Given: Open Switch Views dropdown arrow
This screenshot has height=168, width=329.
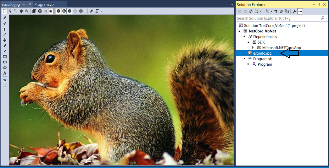Looking at the screenshot, I should tap(261, 11).
